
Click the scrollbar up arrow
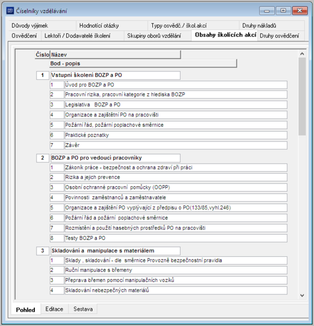[x=302, y=54]
